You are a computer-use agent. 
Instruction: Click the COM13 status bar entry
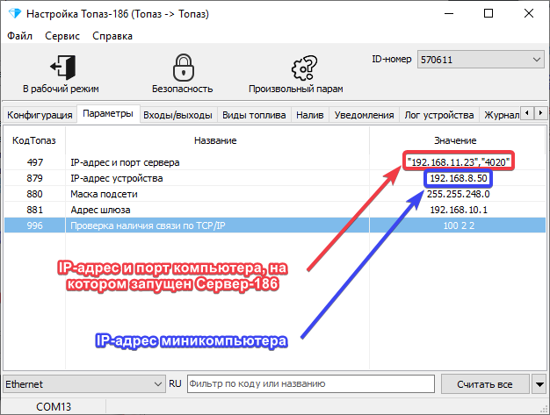click(54, 406)
